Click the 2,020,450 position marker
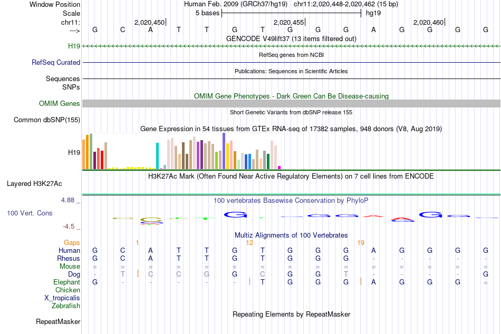Image resolution: width=501 pixels, height=334 pixels. click(x=150, y=22)
